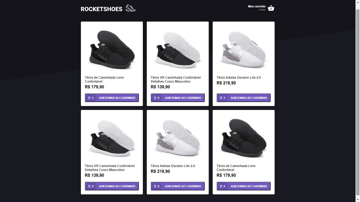Click cart icon on bottom-right Tênis Caminhada Leve button
This screenshot has width=360, height=202.
(x=221, y=186)
